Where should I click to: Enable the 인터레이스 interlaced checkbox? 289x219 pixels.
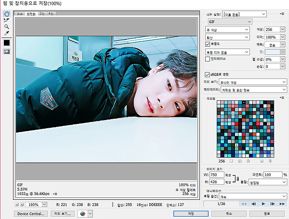click(208, 59)
